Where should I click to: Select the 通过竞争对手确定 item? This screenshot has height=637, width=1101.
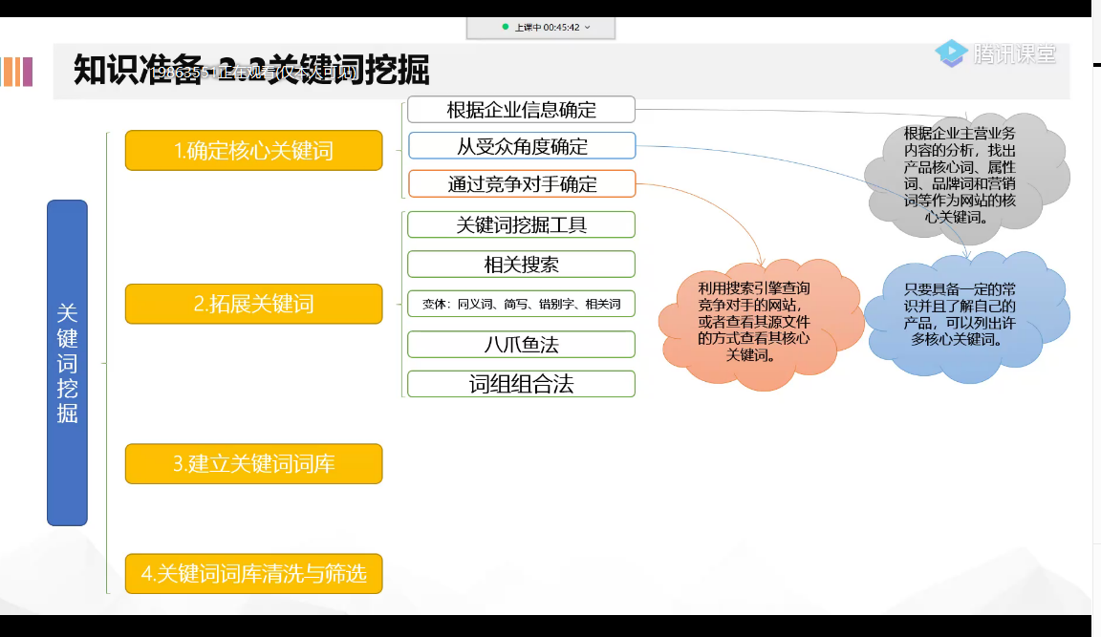[522, 183]
